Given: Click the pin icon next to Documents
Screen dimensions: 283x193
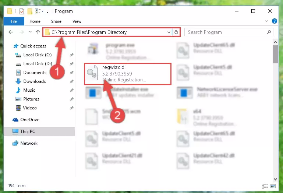Looking at the screenshot, I should [x=72, y=73].
